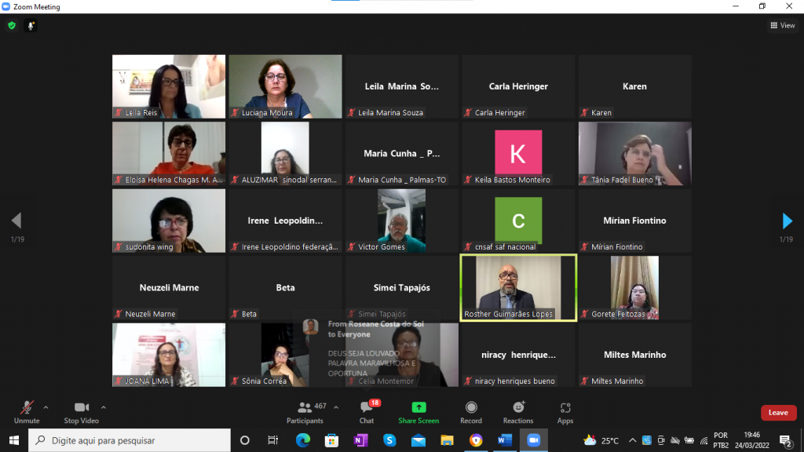Viewport: 804px width, 452px height.
Task: Expand audio options arrow beside Unmute
Action: pyautogui.click(x=46, y=407)
